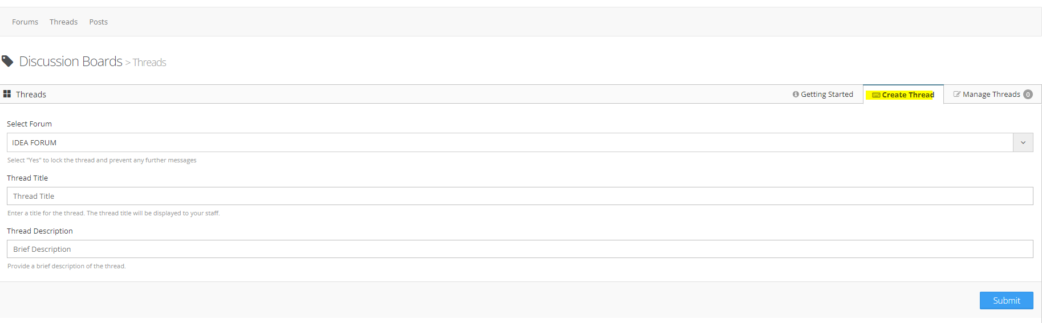
Task: Click the Discussion Boards heading link
Action: (x=71, y=62)
